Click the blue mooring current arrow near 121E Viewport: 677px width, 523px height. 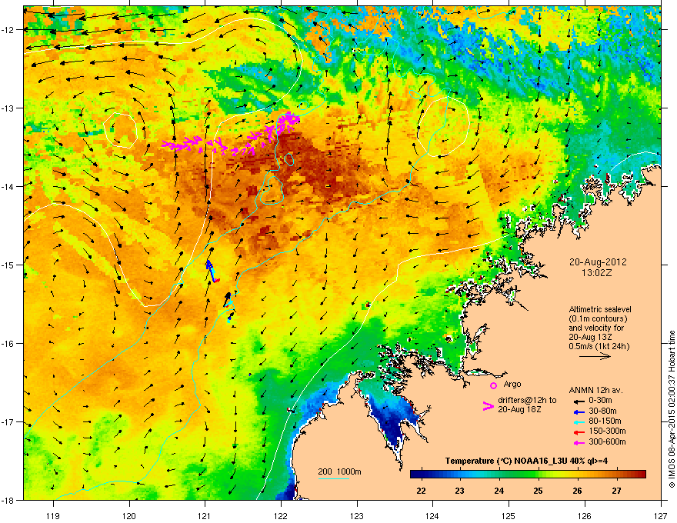pos(209,269)
